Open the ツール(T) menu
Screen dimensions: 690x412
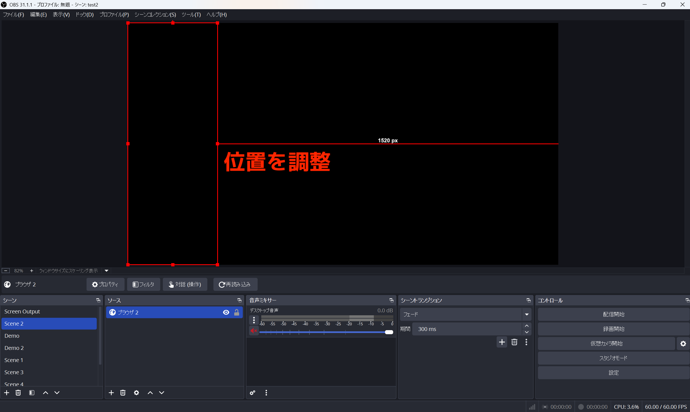point(191,15)
